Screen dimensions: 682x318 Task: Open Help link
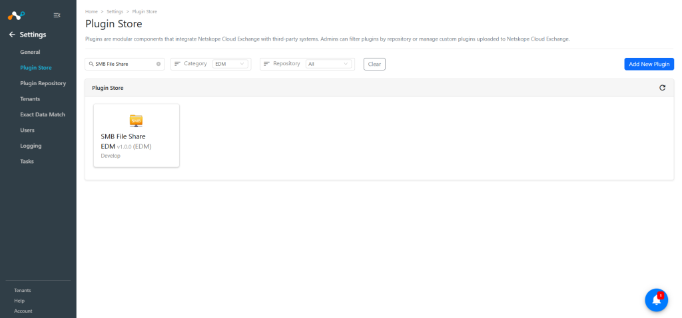pos(19,301)
